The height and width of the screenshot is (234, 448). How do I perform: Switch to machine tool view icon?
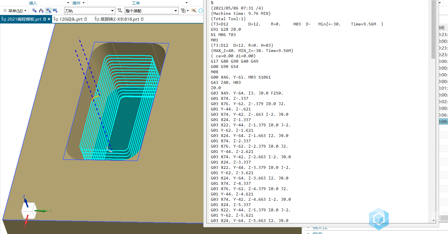pyautogui.click(x=41, y=11)
